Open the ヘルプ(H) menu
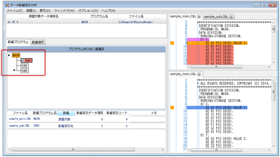The width and height of the screenshot is (280, 157). [x=108, y=11]
